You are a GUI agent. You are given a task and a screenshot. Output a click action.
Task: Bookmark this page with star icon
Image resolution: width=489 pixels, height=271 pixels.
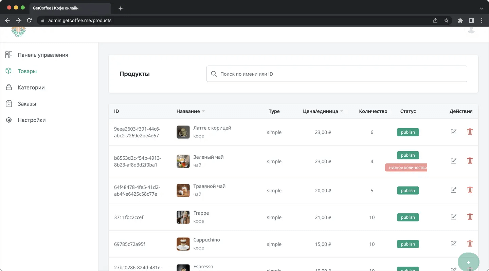pyautogui.click(x=446, y=20)
